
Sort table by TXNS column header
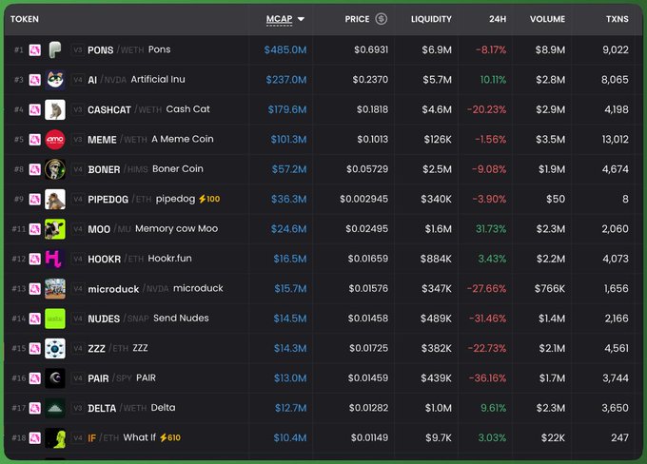coord(618,19)
